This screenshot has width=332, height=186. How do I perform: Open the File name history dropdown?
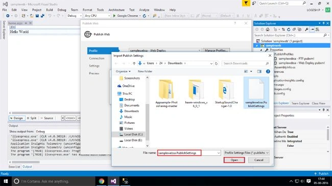[219, 153]
